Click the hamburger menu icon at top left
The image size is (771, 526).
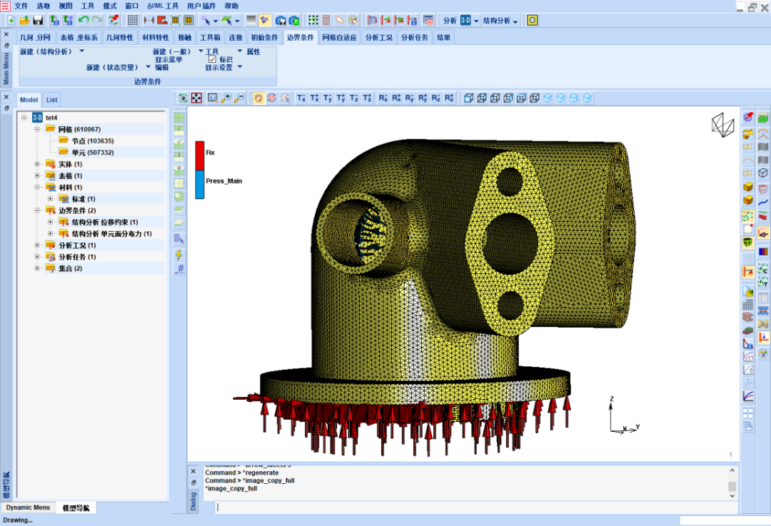[5, 6]
